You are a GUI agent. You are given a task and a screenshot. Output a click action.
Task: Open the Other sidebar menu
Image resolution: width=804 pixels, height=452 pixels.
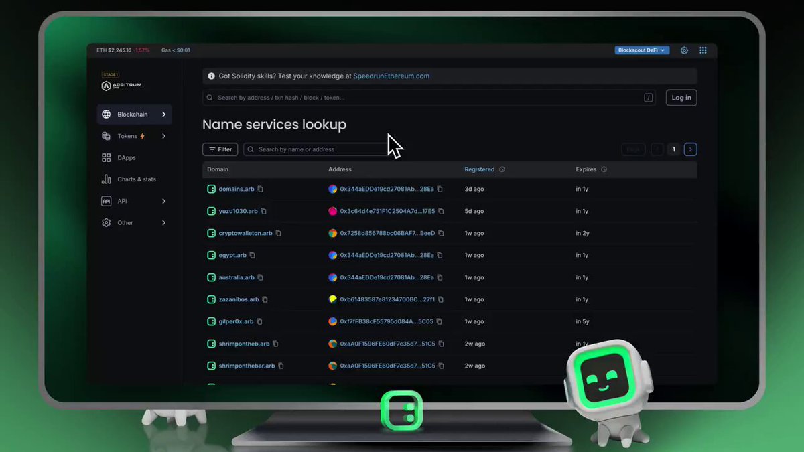click(x=134, y=223)
